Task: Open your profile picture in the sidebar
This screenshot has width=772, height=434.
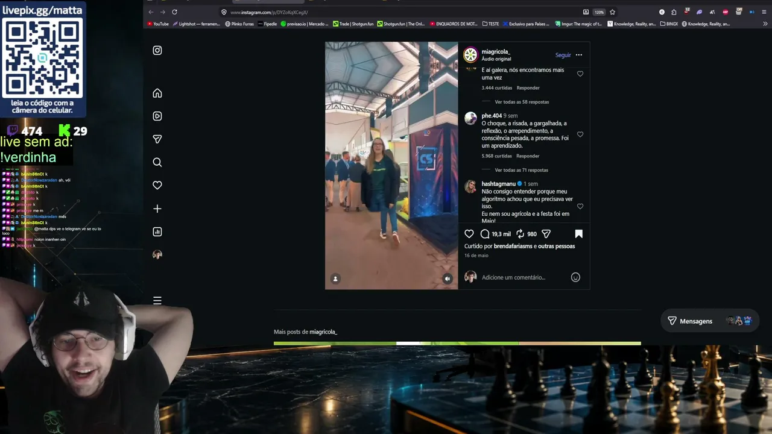Action: 157,254
